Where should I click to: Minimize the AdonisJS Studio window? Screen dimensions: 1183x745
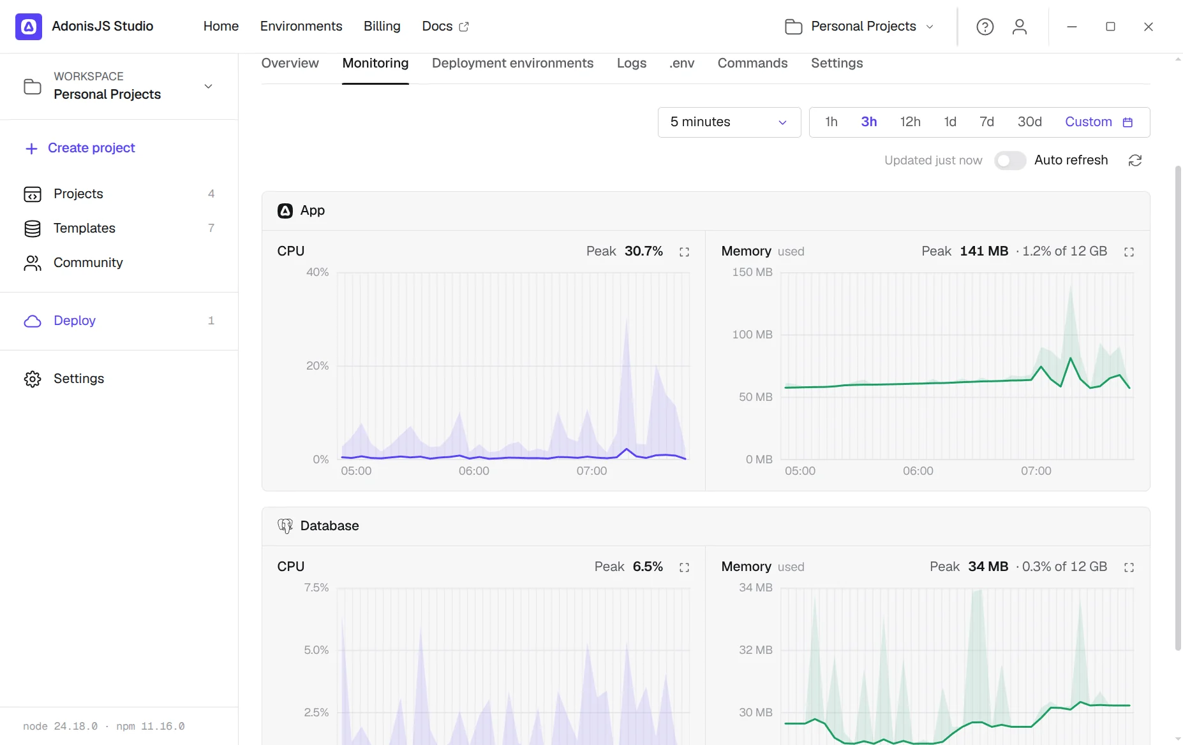[1072, 27]
